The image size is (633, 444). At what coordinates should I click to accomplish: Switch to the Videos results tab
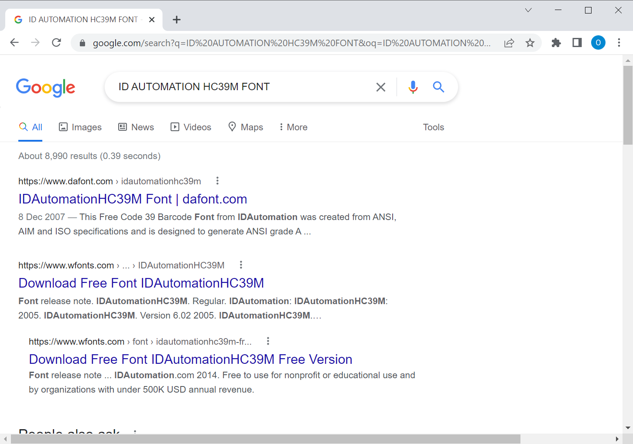tap(191, 127)
